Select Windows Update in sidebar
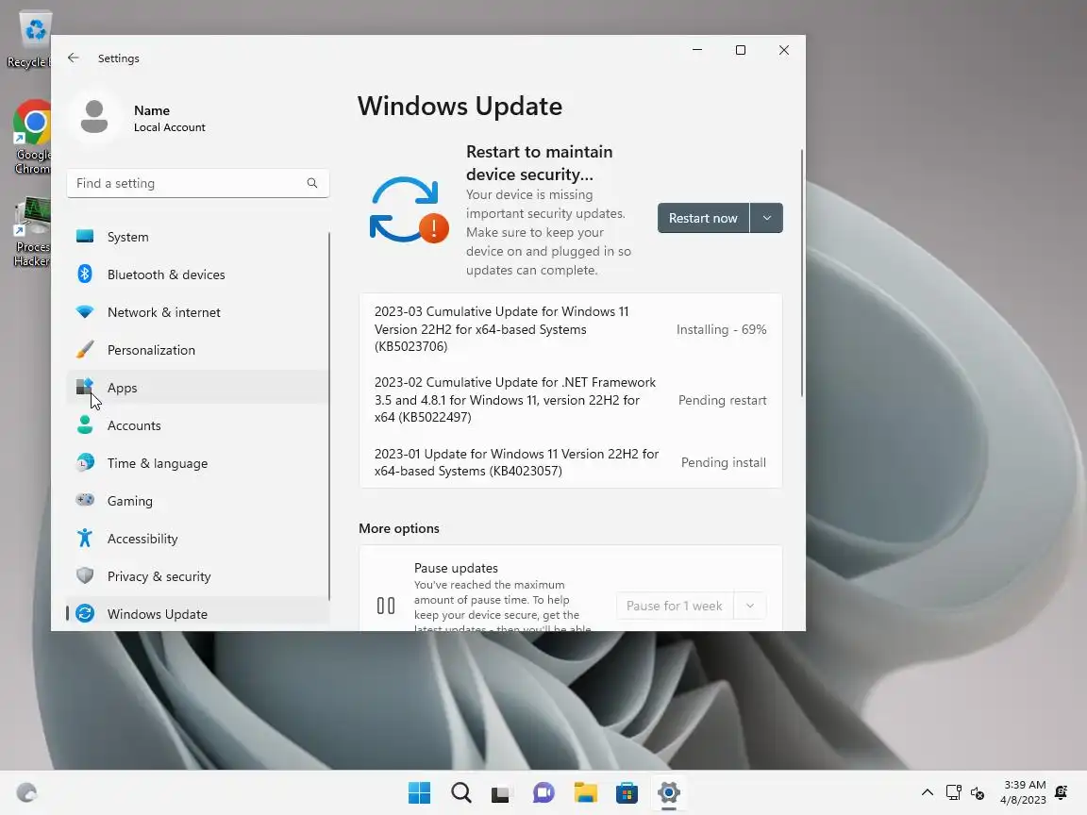The image size is (1087, 815). (x=197, y=614)
